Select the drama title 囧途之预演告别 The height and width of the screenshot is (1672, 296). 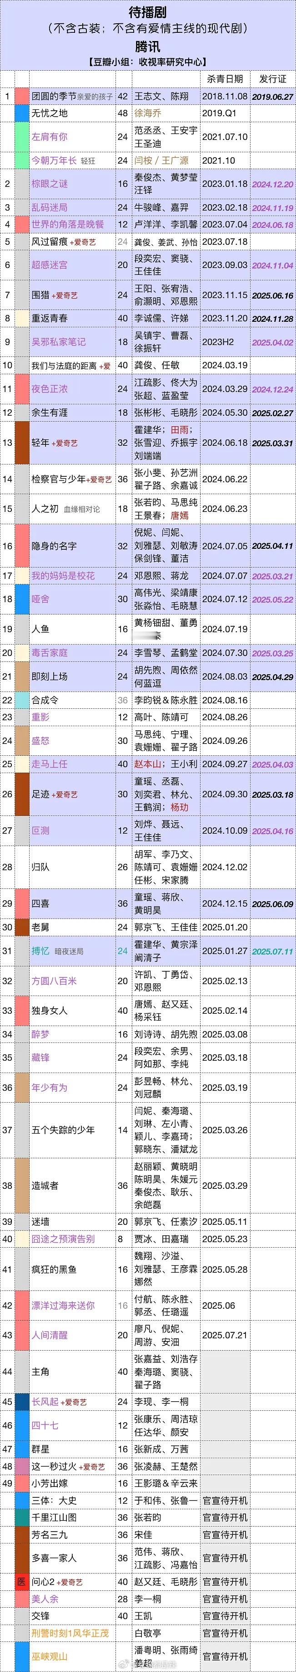pyautogui.click(x=63, y=1239)
